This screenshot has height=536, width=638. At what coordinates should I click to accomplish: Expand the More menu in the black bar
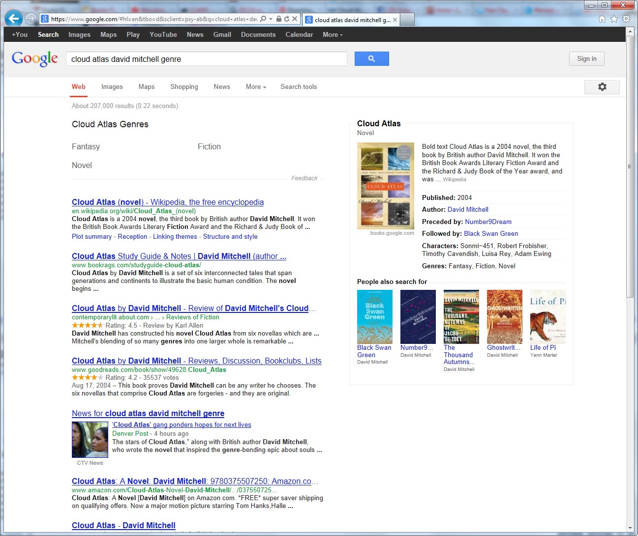click(333, 34)
